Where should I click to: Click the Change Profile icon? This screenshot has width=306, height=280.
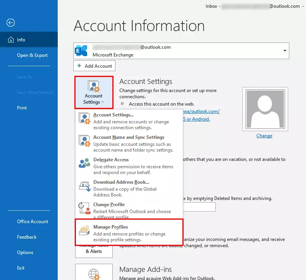pos(84,208)
